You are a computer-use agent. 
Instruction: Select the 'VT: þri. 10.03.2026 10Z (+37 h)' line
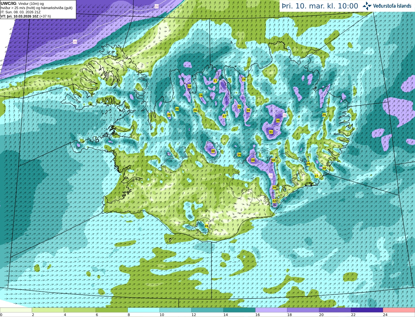26,16
